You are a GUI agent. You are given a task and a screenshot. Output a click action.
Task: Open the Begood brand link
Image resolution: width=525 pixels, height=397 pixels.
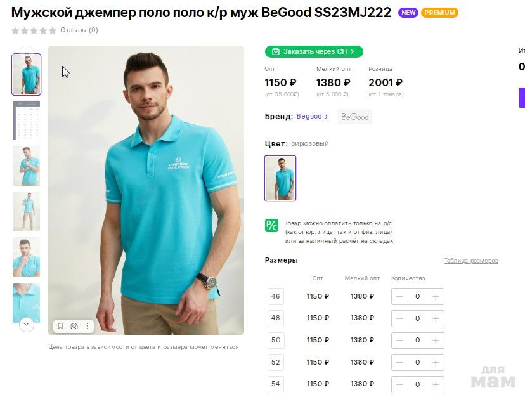(x=312, y=117)
